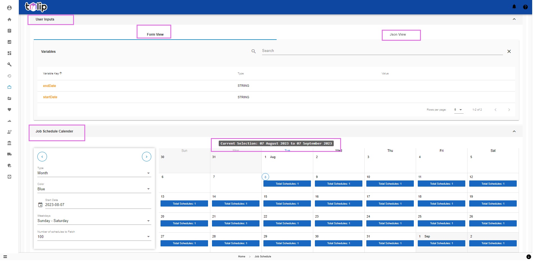The image size is (535, 261).
Task: Open Total Schedules event on August 9
Action: [338, 184]
